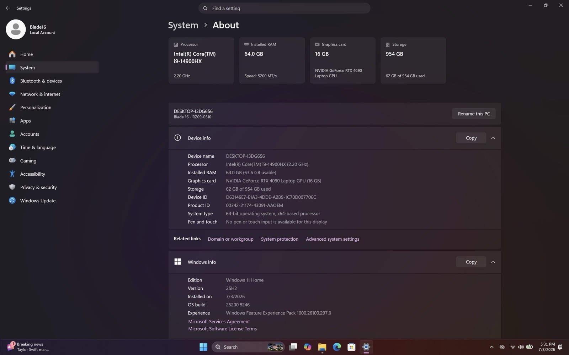The image size is (569, 355).
Task: Click the Accessibility figure icon
Action: point(12,174)
